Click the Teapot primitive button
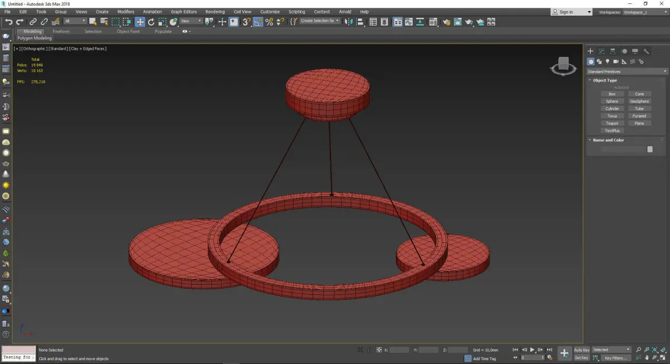 tap(612, 123)
